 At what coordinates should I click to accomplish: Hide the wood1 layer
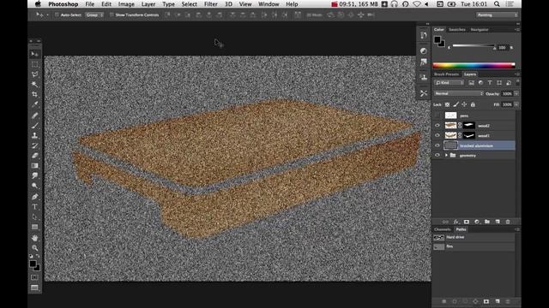pos(437,135)
